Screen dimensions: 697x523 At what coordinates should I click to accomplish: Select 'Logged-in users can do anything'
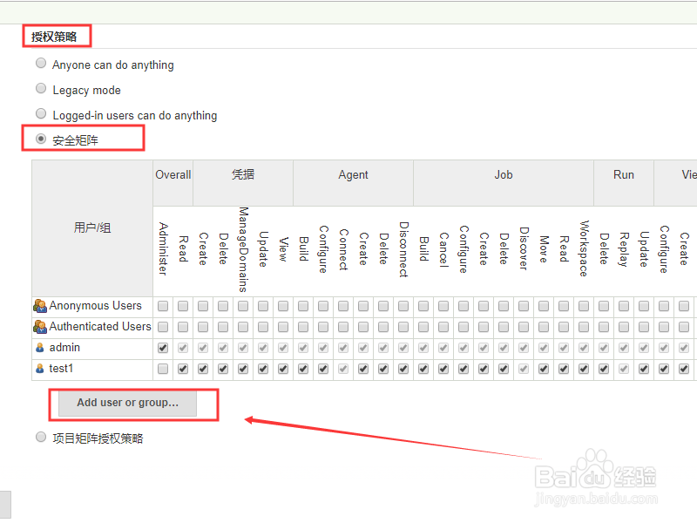pyautogui.click(x=41, y=114)
